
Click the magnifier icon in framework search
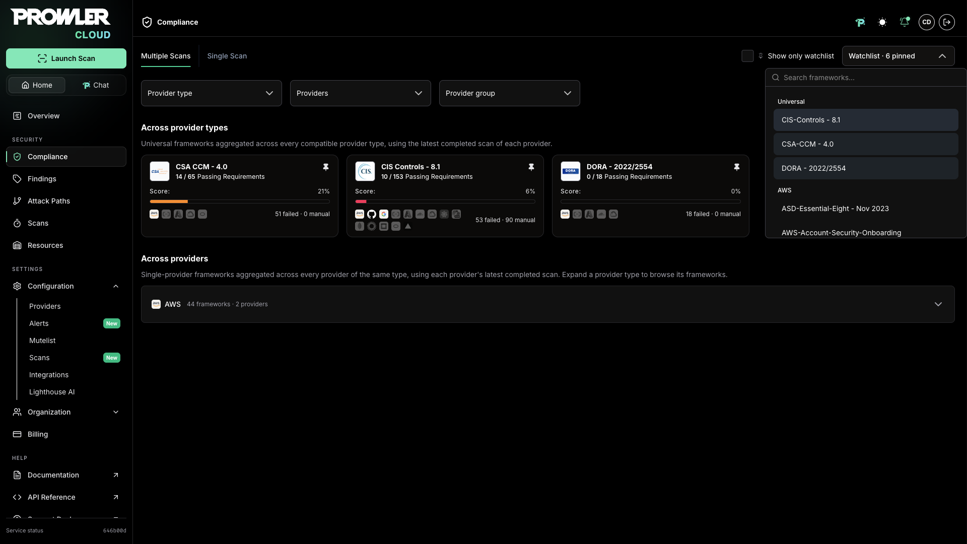tap(776, 78)
